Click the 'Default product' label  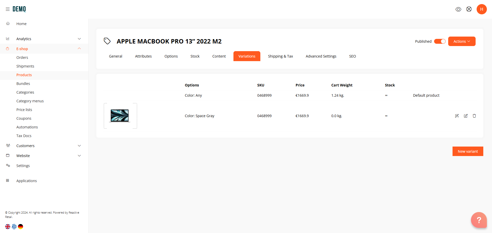click(426, 95)
